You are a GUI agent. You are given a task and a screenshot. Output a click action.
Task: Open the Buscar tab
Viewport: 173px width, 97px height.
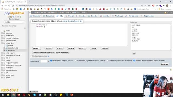pos(70,16)
